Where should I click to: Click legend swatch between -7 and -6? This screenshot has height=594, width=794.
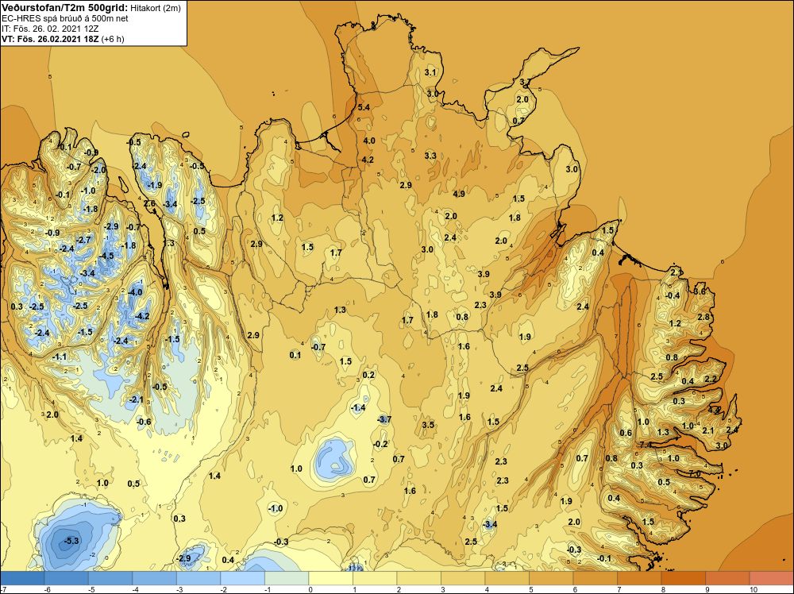(x=22, y=578)
